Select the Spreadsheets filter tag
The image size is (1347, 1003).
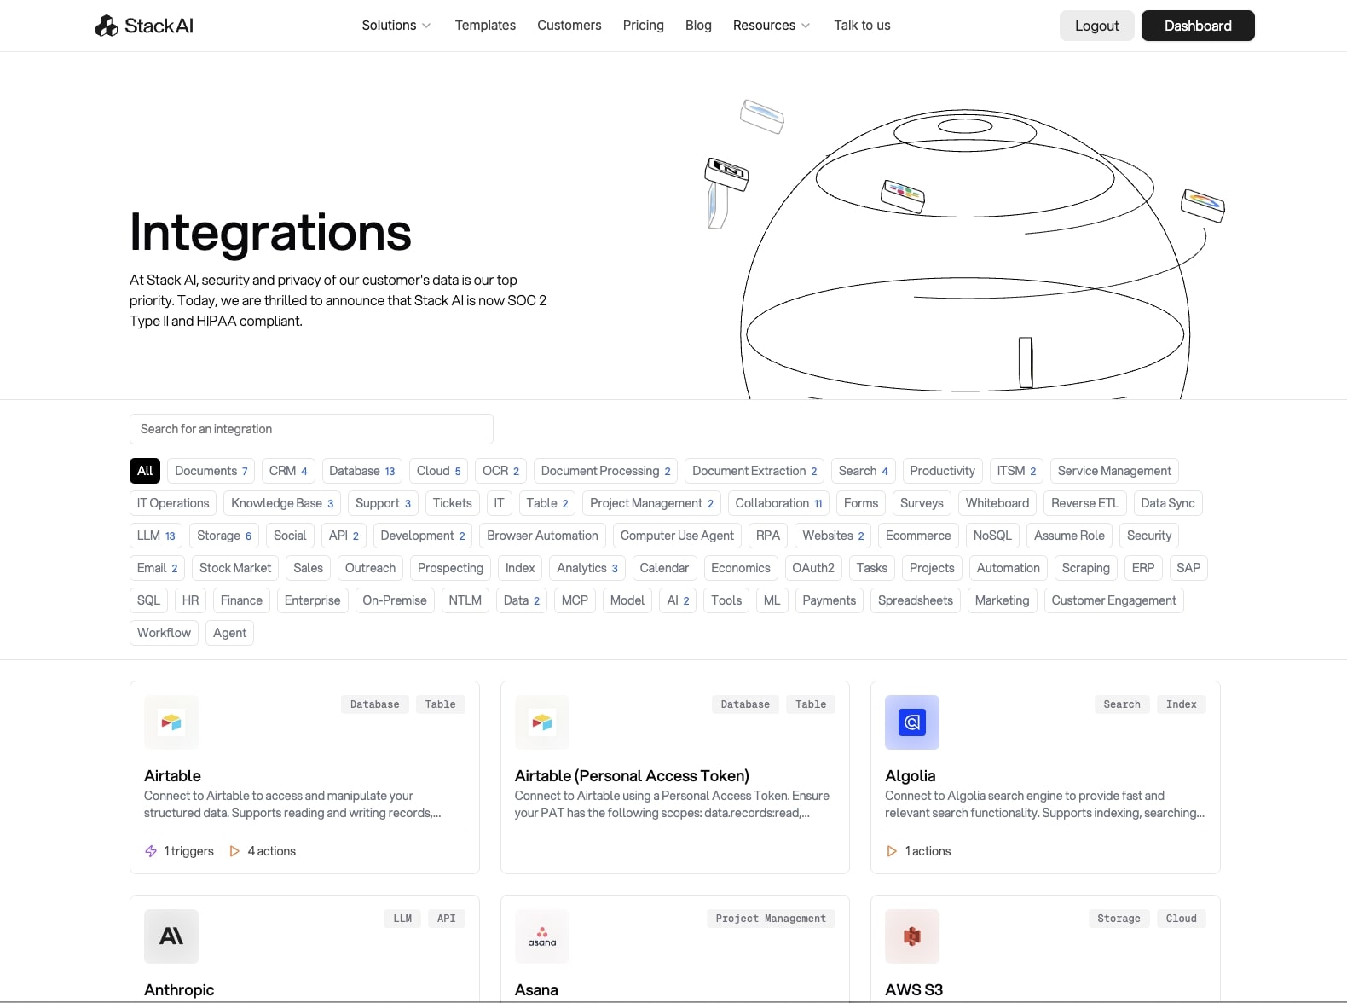(x=916, y=600)
